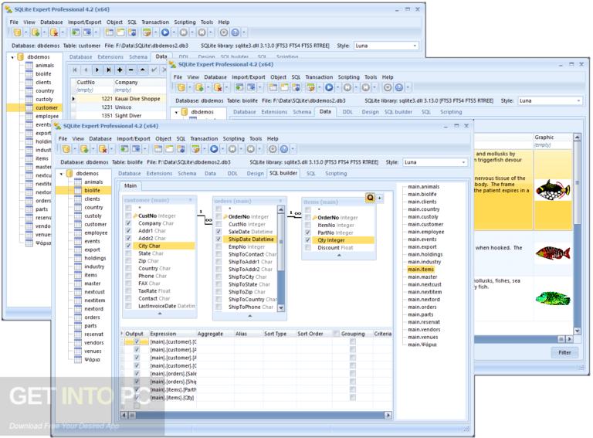
Task: Click add database icon in front window
Action: click(84, 149)
